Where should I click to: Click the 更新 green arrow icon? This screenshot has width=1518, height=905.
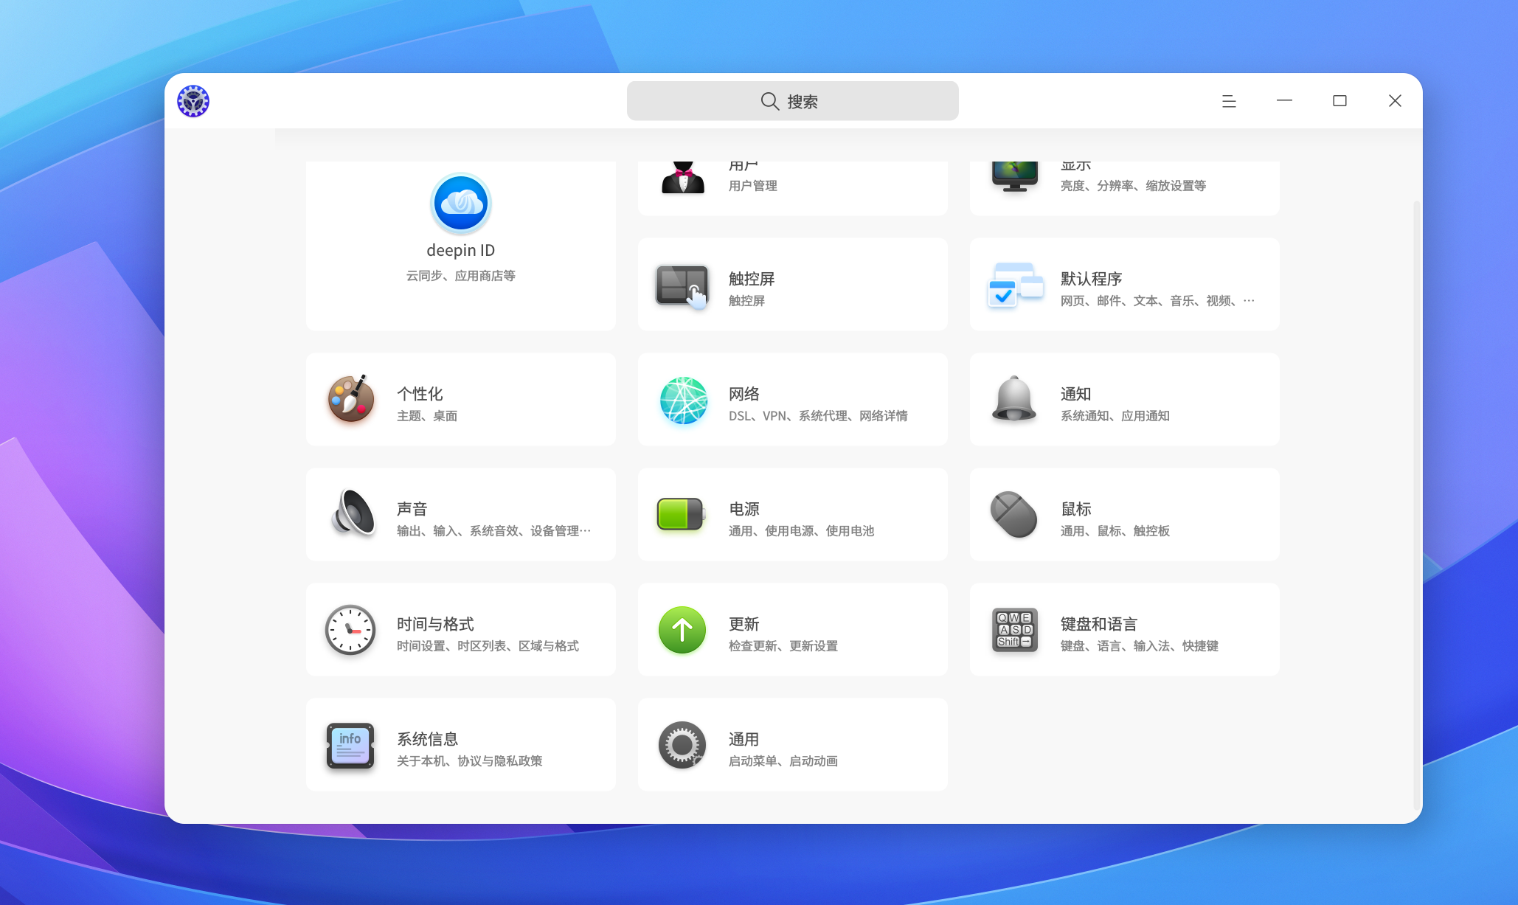[682, 630]
